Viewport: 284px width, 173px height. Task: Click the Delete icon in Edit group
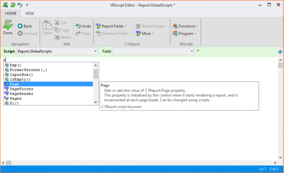coord(57,37)
